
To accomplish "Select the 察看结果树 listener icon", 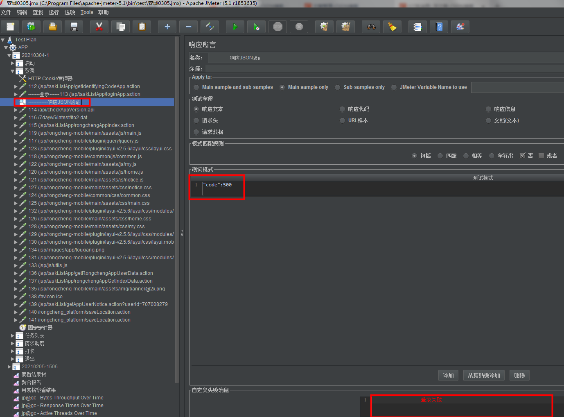I will pos(16,374).
